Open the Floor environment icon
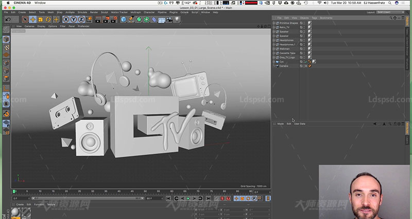The height and width of the screenshot is (219, 412). [162, 19]
